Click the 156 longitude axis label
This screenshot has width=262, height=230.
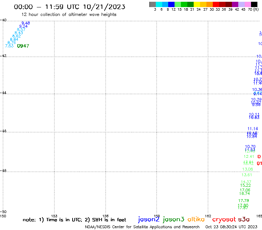coord(106,216)
